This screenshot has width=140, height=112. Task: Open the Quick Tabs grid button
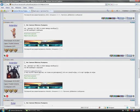pyautogui.click(x=8, y=11)
